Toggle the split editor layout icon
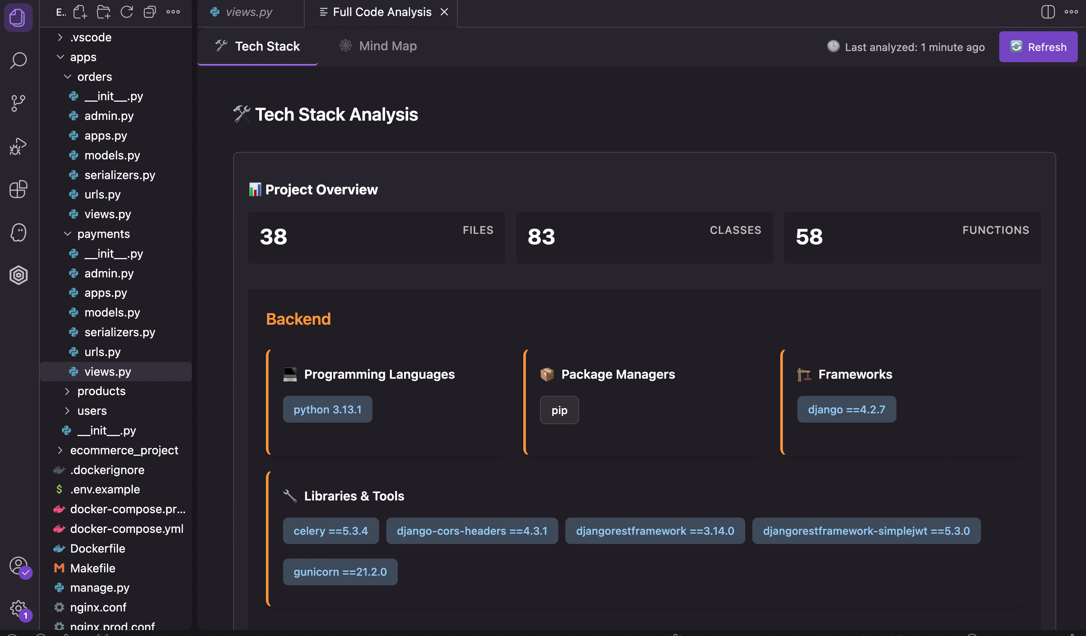 click(1048, 12)
